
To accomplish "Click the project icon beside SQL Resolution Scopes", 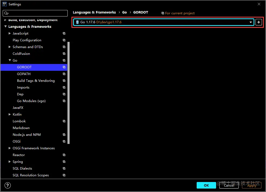I will (x=64, y=175).
